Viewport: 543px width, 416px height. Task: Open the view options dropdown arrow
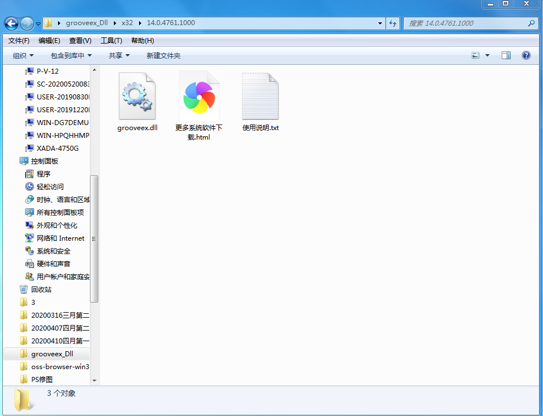point(487,55)
